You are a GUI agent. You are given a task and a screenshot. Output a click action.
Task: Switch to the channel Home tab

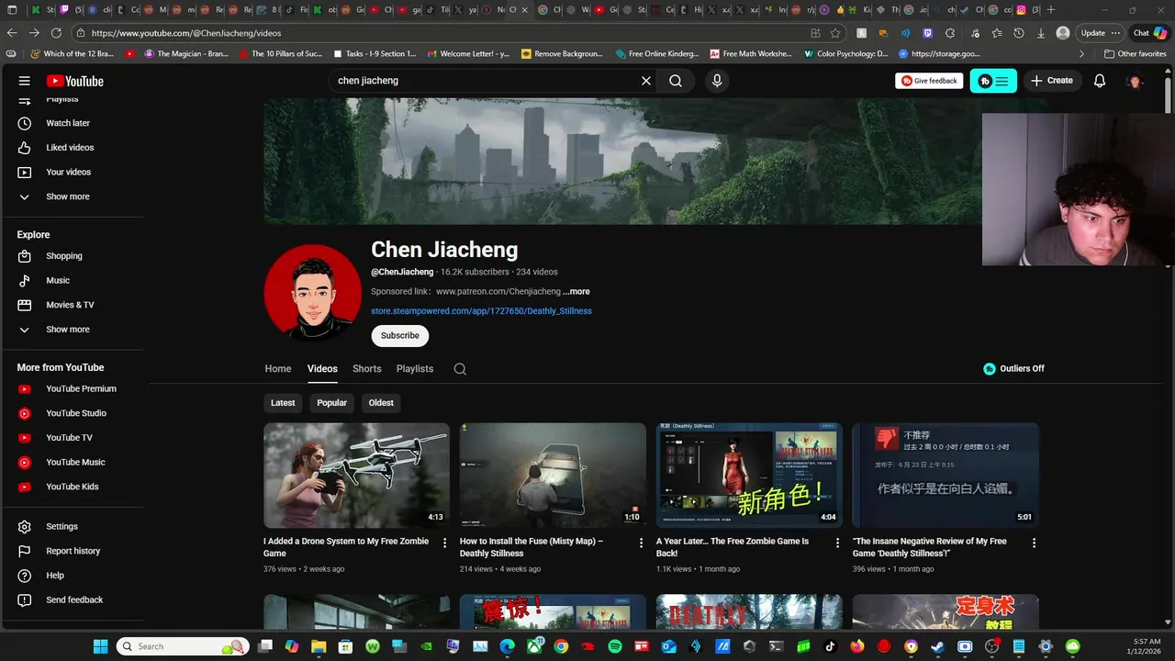pos(278,369)
